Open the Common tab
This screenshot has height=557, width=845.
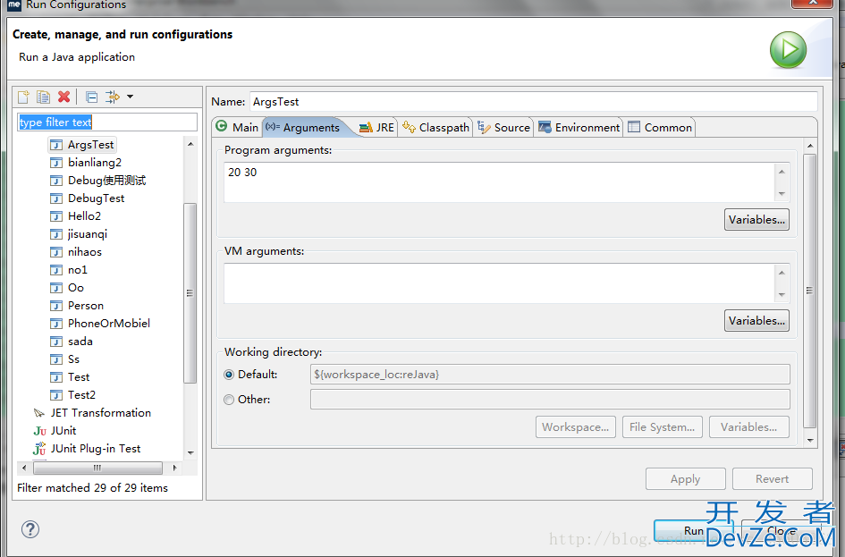(660, 127)
